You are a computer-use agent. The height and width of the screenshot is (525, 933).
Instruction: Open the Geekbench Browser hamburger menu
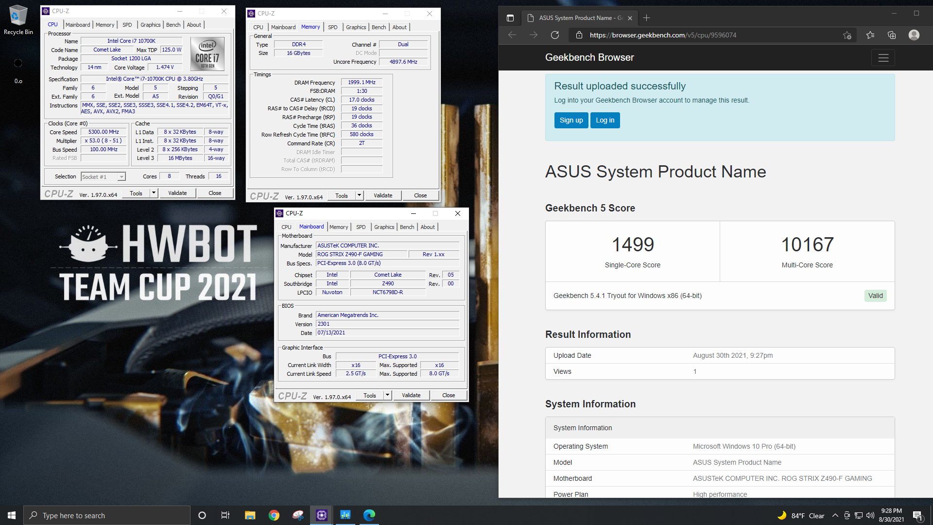pos(883,58)
